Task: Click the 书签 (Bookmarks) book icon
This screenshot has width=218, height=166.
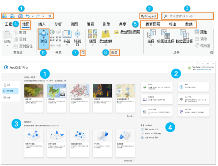Action: (x=67, y=34)
